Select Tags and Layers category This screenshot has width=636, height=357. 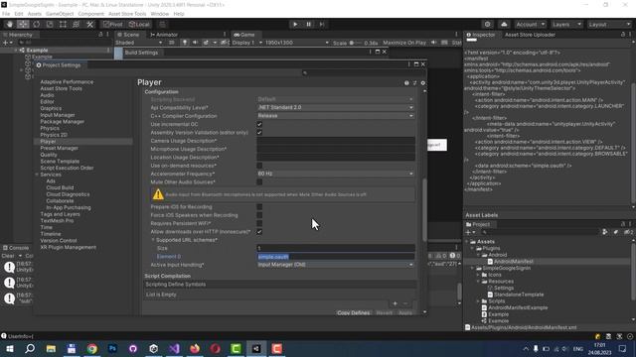click(x=60, y=214)
